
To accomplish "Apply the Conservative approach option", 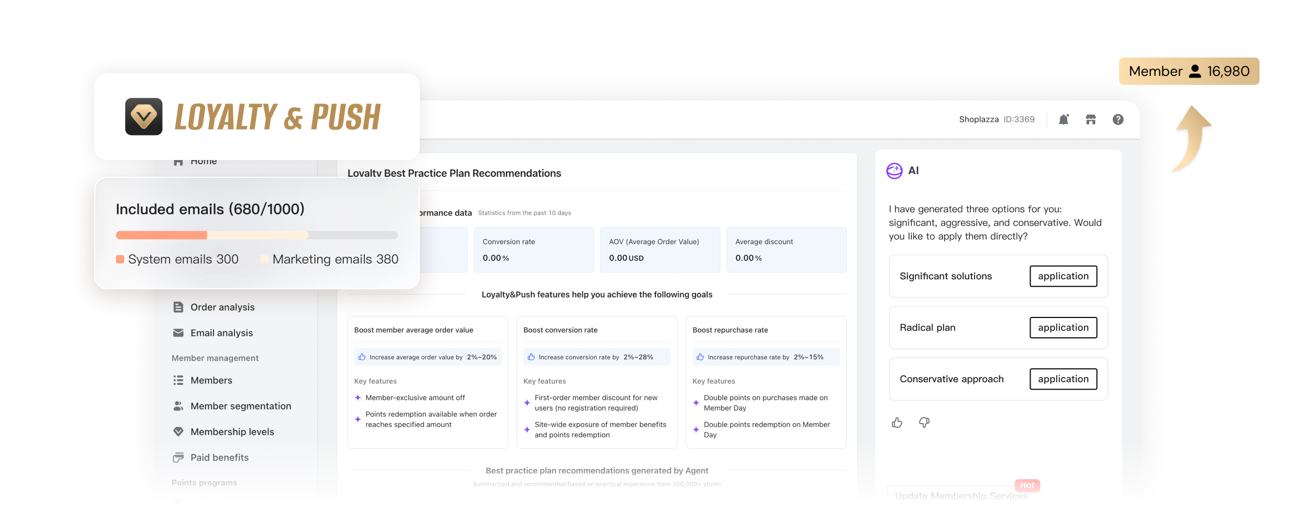I will coord(1063,379).
